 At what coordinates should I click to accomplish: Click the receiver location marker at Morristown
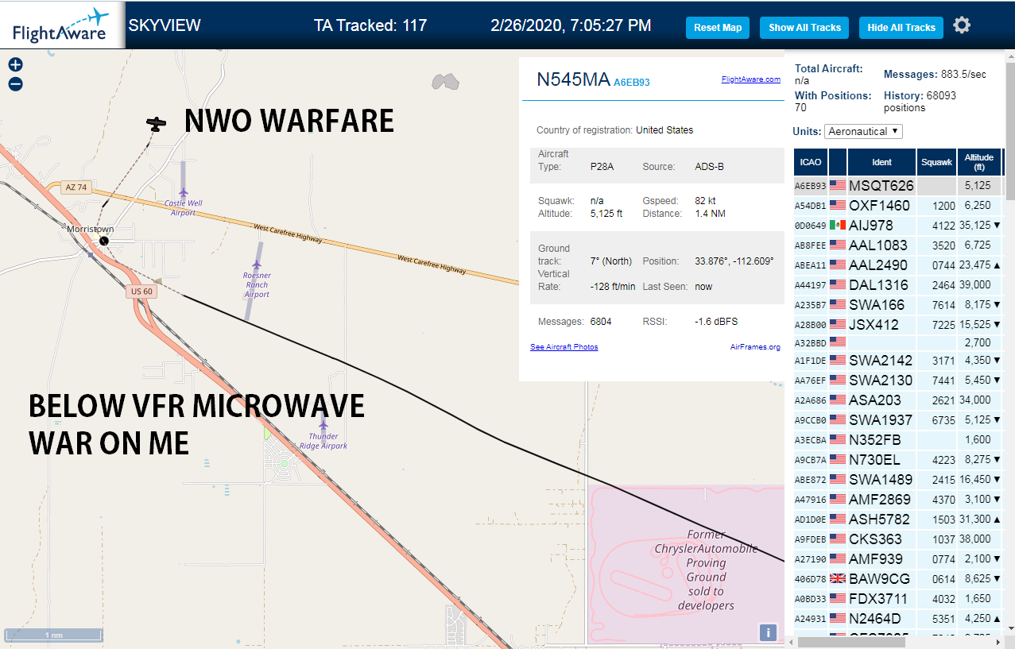pyautogui.click(x=103, y=240)
